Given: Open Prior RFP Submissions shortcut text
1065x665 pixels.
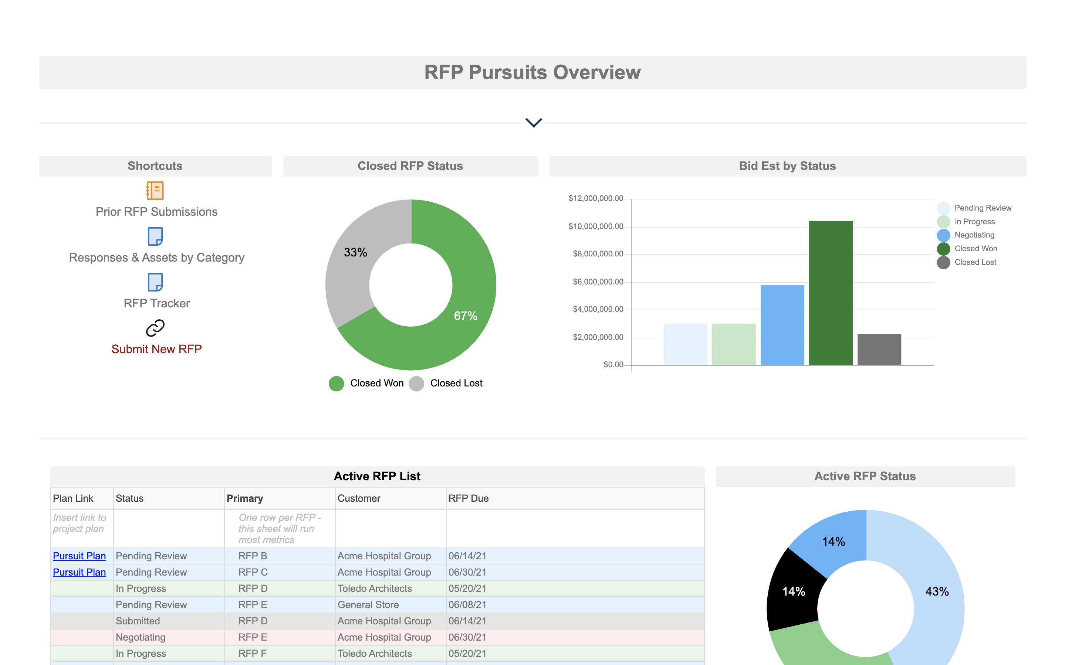Looking at the screenshot, I should [x=156, y=212].
